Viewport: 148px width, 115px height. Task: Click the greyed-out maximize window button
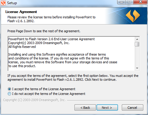pyautogui.click(x=129, y=2)
